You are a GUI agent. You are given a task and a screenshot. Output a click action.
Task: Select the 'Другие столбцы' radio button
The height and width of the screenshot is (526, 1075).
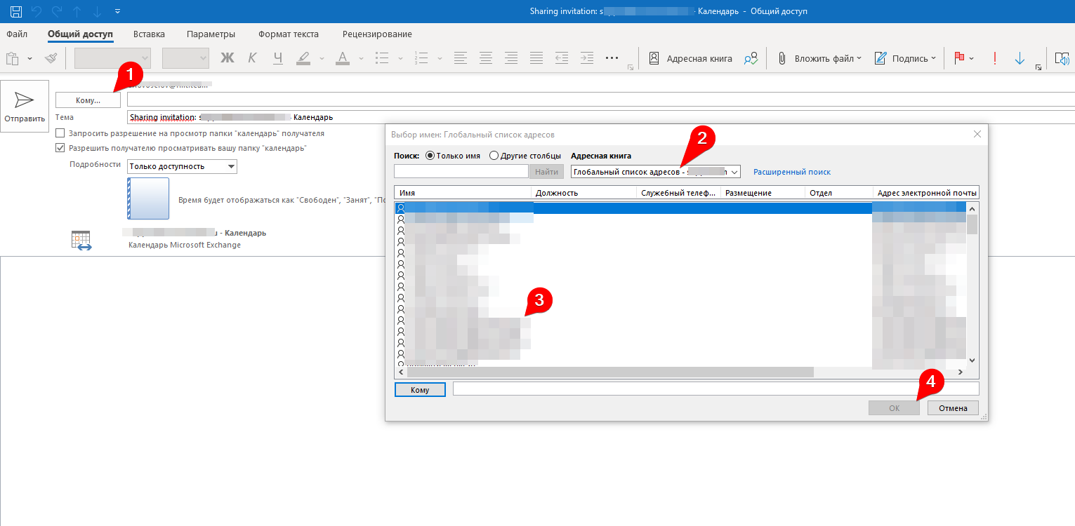[494, 156]
